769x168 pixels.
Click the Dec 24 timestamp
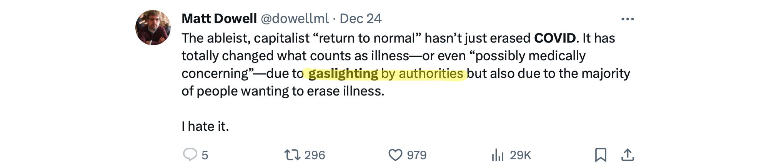click(x=361, y=18)
